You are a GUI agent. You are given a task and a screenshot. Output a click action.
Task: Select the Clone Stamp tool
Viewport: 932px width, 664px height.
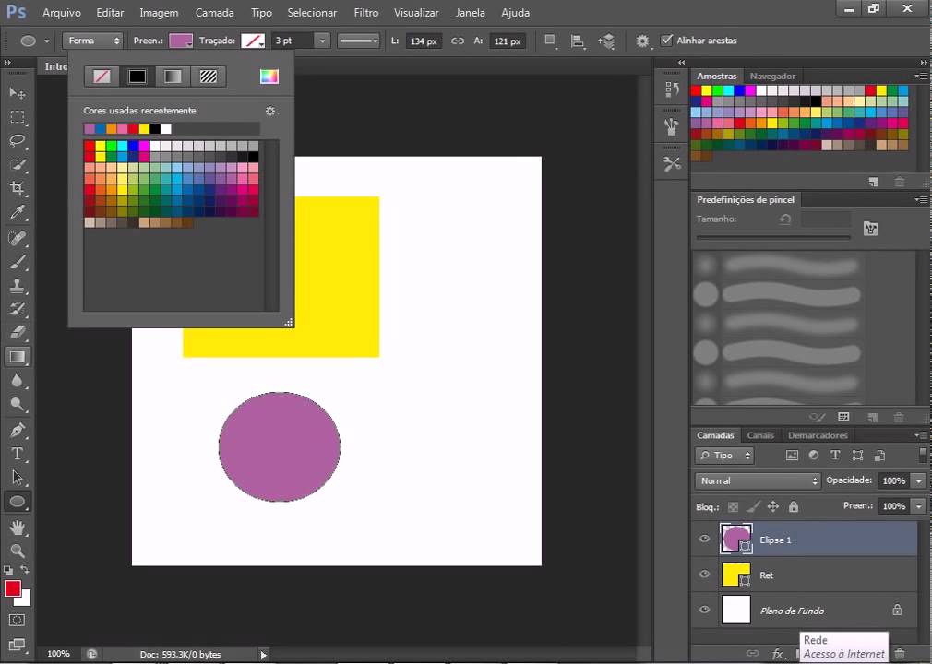click(x=18, y=285)
